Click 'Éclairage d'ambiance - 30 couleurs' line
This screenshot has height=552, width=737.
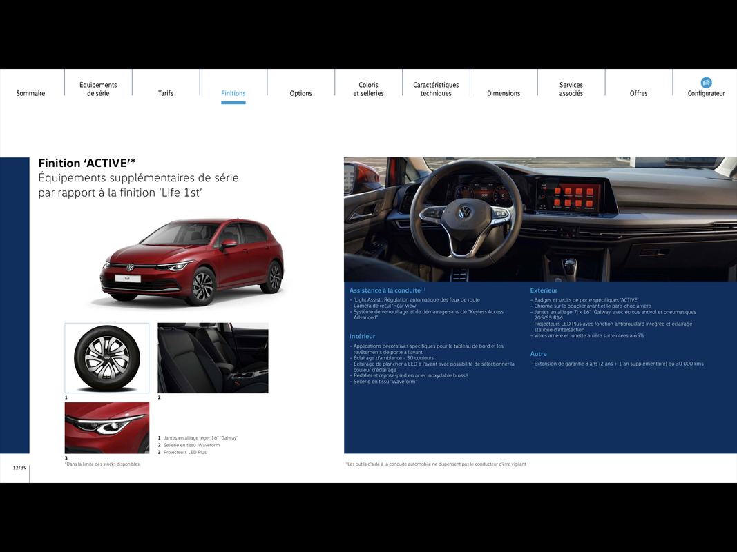click(392, 358)
